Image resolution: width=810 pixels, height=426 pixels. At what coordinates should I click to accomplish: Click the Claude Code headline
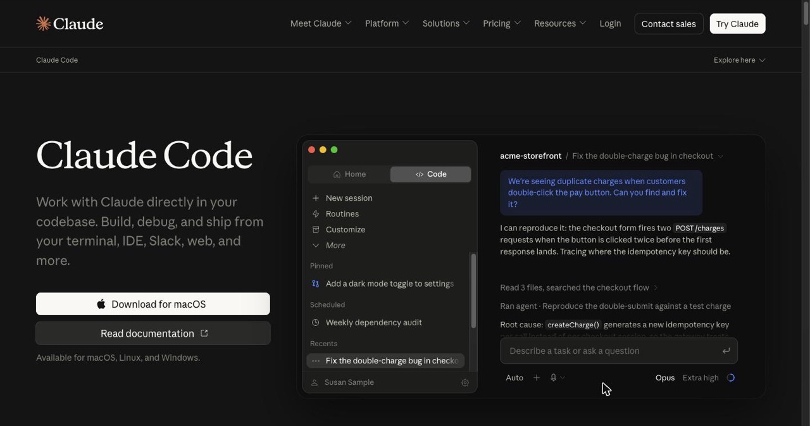click(x=144, y=155)
